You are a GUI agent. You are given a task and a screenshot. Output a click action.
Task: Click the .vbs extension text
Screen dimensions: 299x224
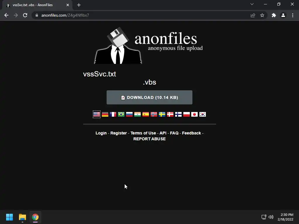tap(149, 82)
